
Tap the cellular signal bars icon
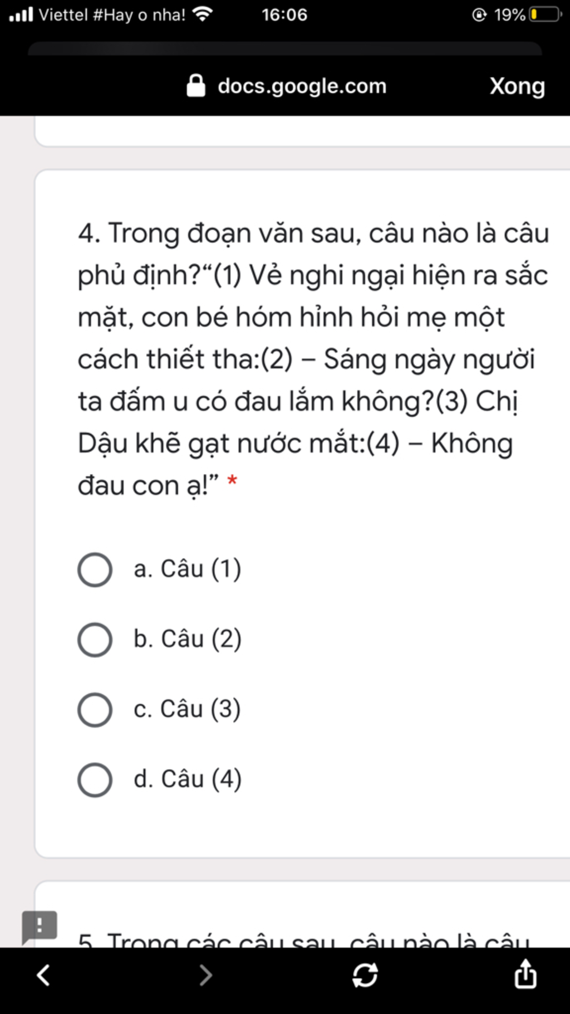click(21, 14)
